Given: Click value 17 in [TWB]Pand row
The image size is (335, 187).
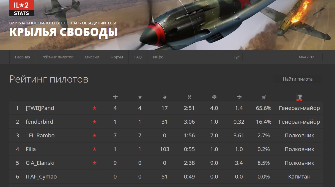Looking at the screenshot, I should tap(164, 108).
